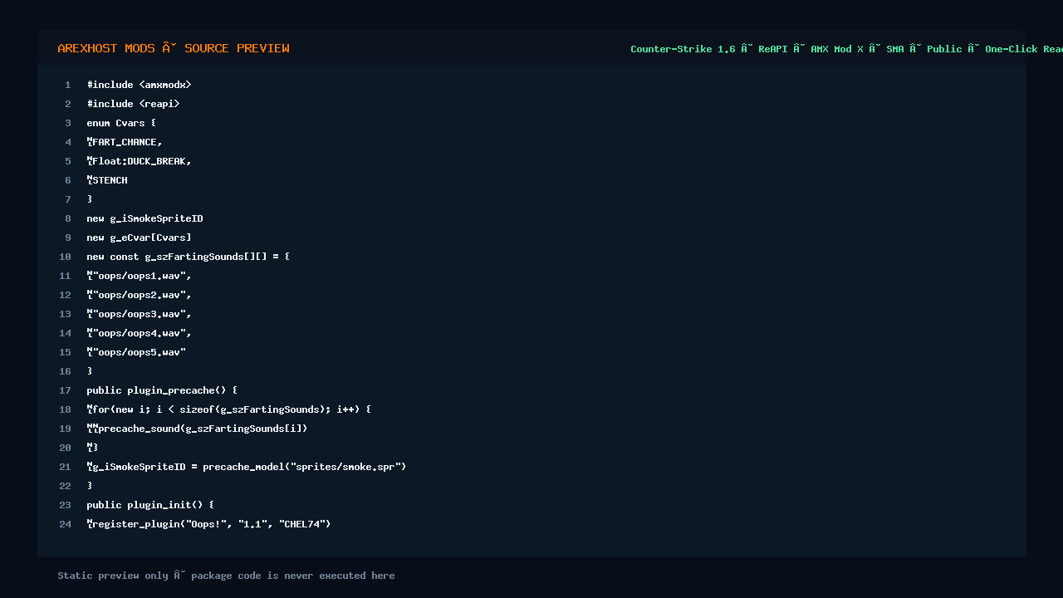
Task: Click line number 16 in the gutter
Action: click(65, 371)
